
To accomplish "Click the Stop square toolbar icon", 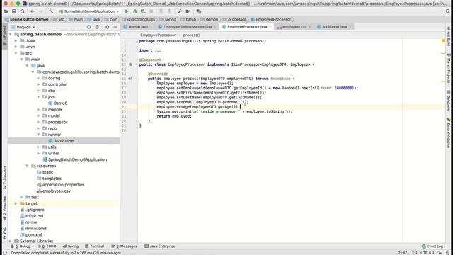I will (151, 11).
